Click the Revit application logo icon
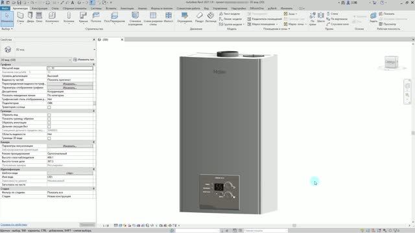 pyautogui.click(x=3, y=3)
